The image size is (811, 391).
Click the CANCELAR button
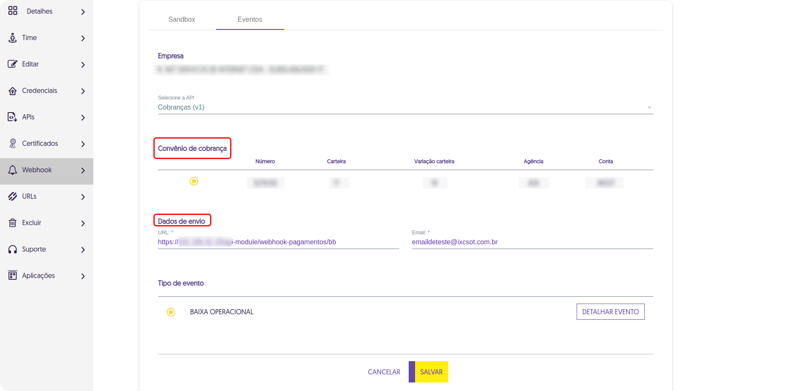click(x=384, y=372)
